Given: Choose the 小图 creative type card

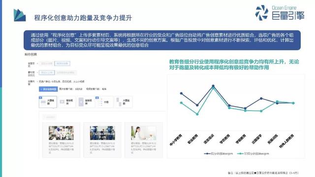Looking at the screenshot, I should (104, 102).
